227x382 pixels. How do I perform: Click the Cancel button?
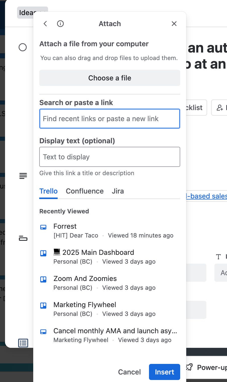(129, 372)
